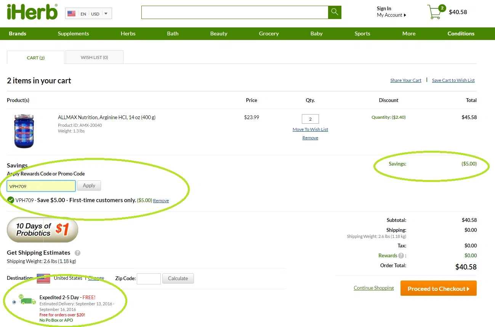This screenshot has height=327, width=495.
Task: Click the 2 items in your cart heading
Action: tap(39, 81)
